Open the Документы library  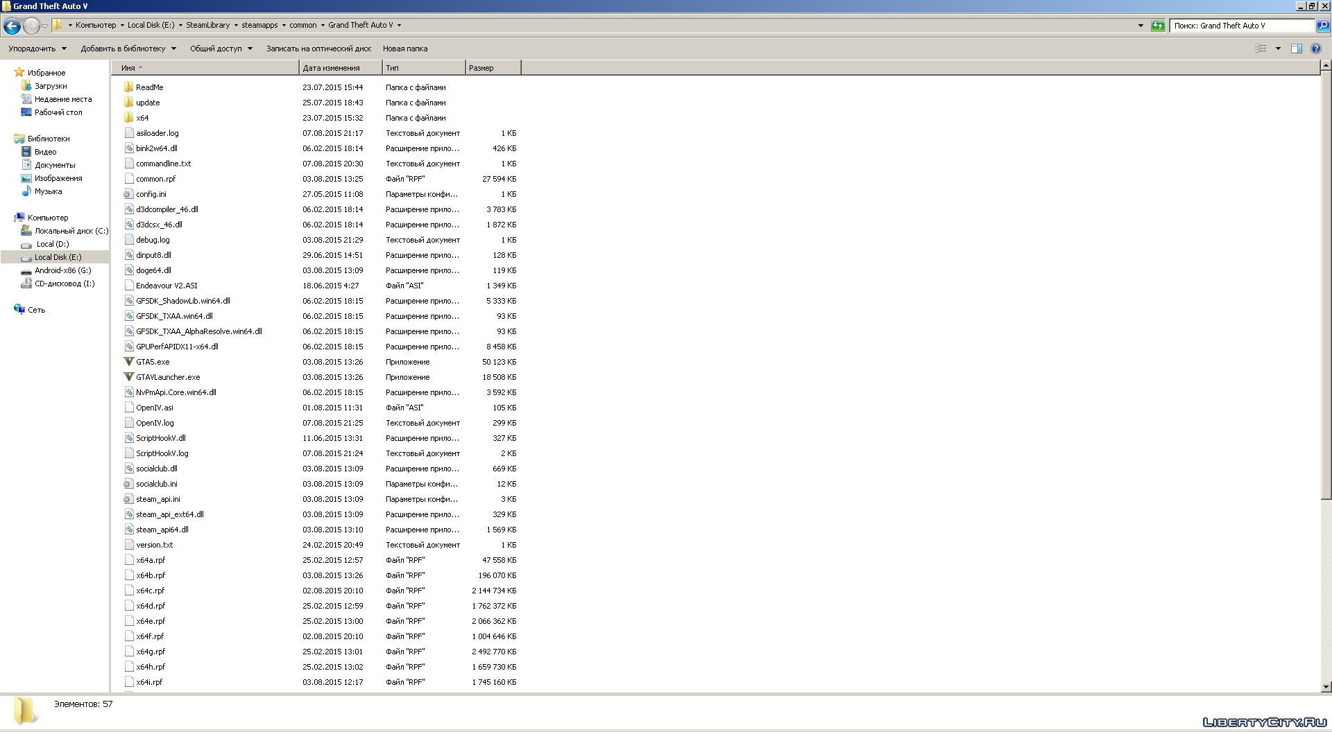(55, 165)
